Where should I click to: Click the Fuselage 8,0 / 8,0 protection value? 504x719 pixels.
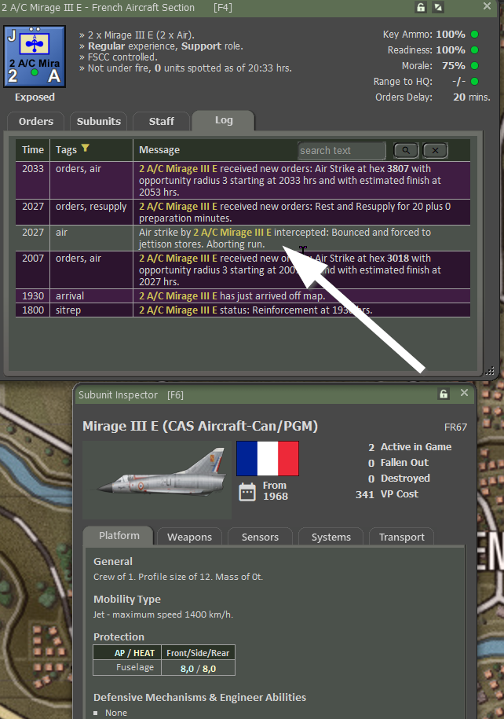(x=198, y=669)
